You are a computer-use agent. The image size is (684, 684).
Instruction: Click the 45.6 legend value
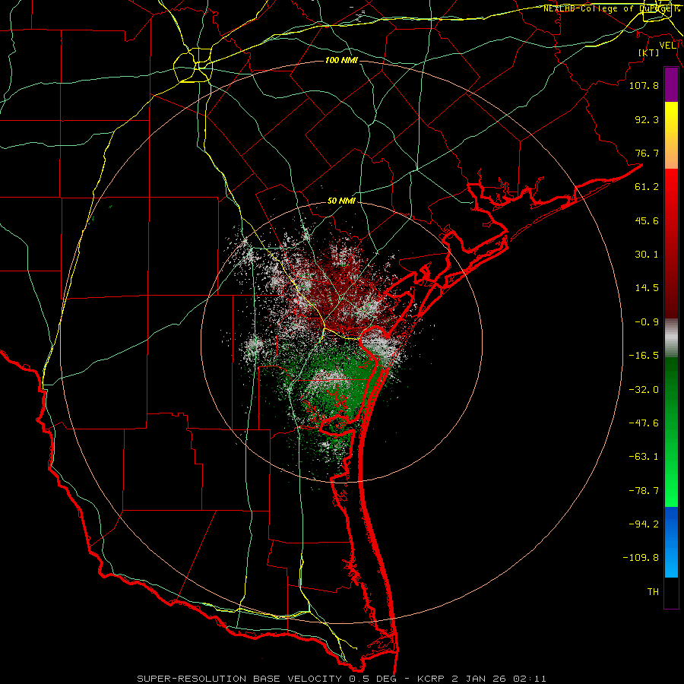pos(647,220)
